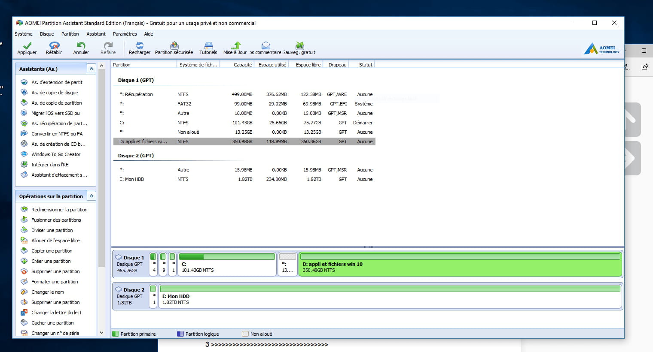The width and height of the screenshot is (653, 352).
Task: Click the Refaire redo icon
Action: pyautogui.click(x=108, y=45)
